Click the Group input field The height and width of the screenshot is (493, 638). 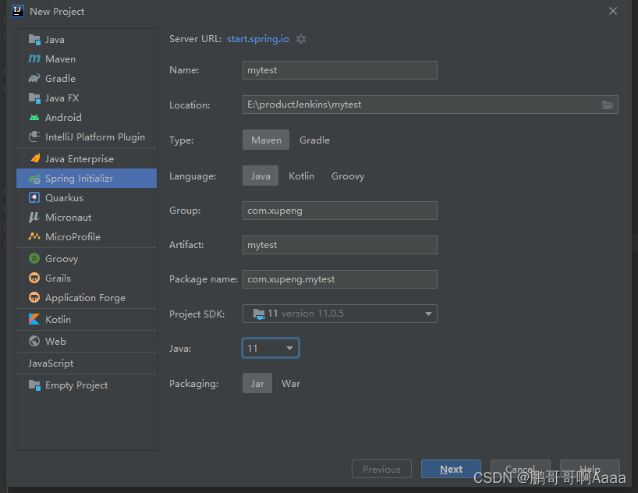click(x=340, y=211)
